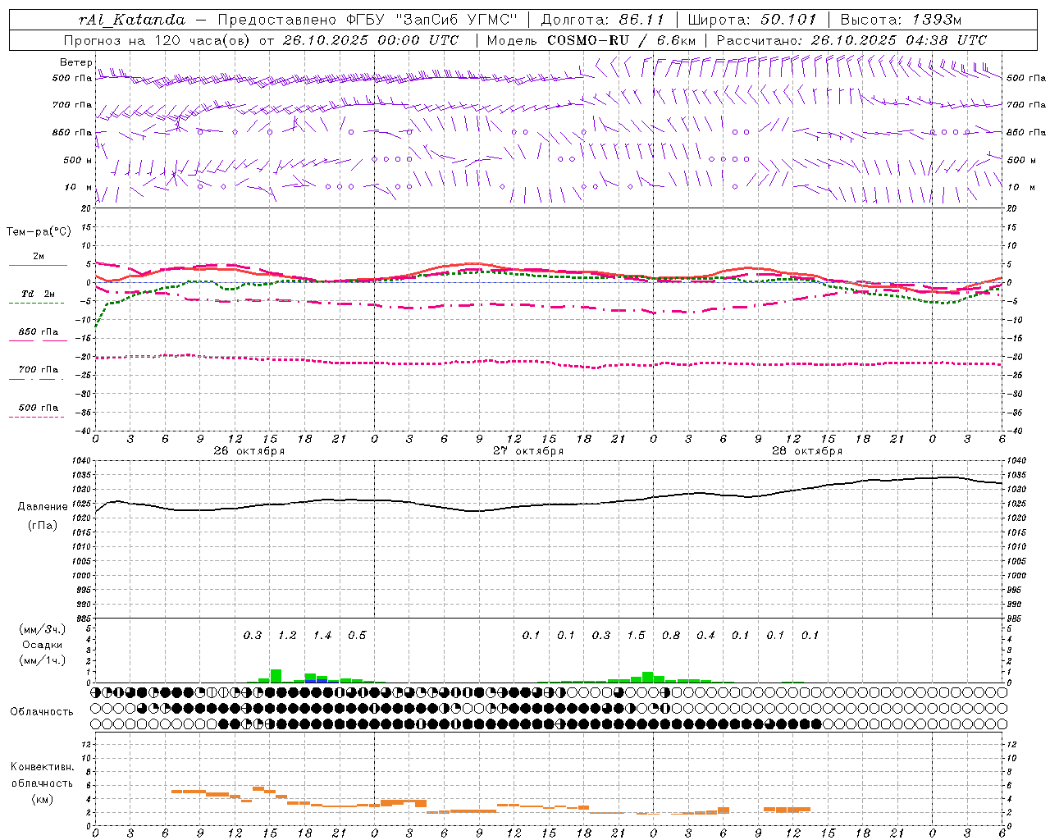1050x840 pixels.
Task: Click the rAl_Katanda station title
Action: [132, 20]
